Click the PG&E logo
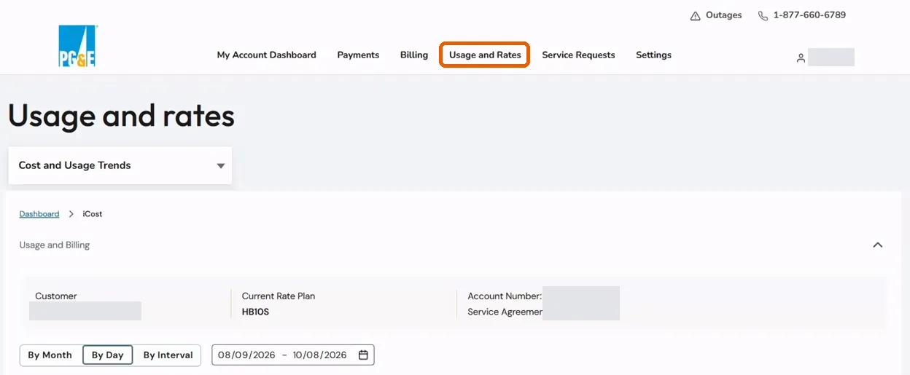The image size is (910, 375). 77,47
